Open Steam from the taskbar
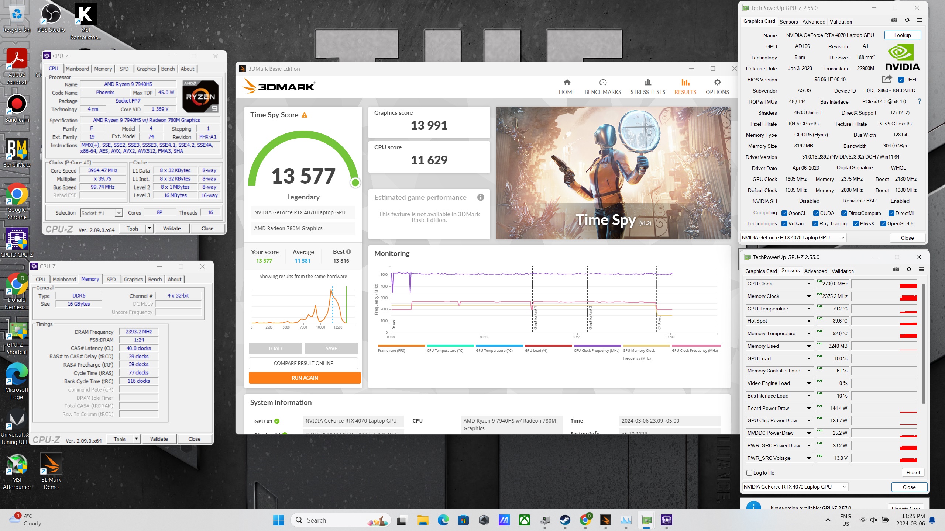945x531 pixels. 565,520
